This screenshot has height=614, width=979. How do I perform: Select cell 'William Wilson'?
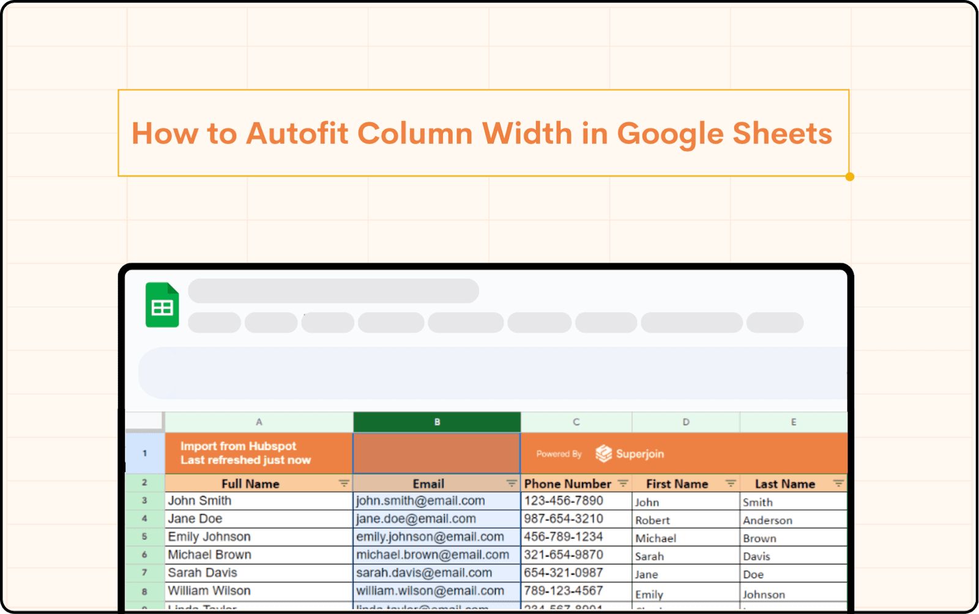tap(259, 591)
